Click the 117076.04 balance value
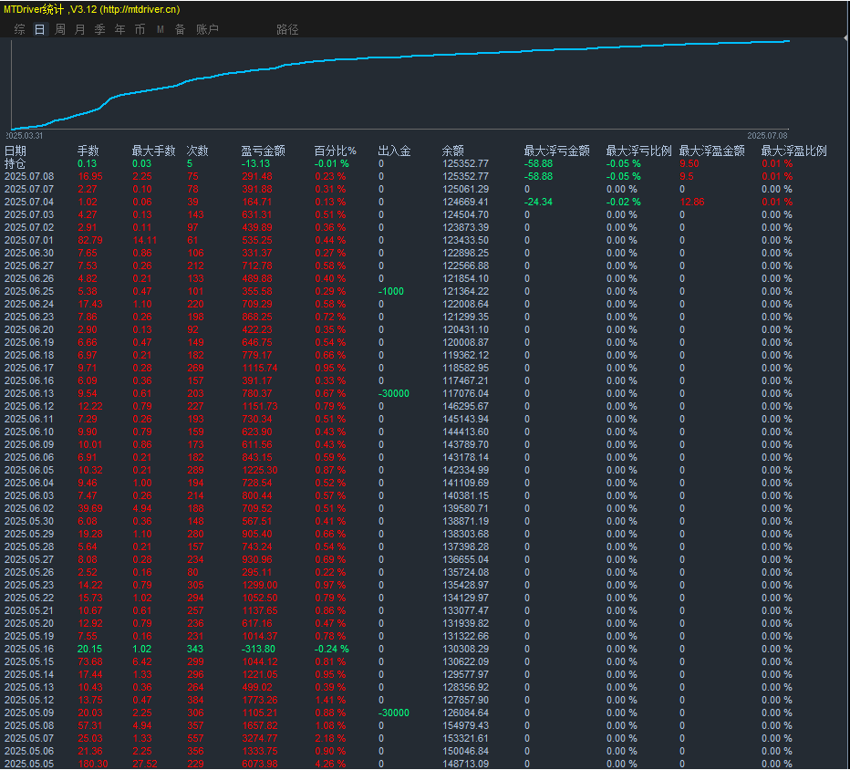Viewport: 850px width, 770px height. tap(466, 394)
